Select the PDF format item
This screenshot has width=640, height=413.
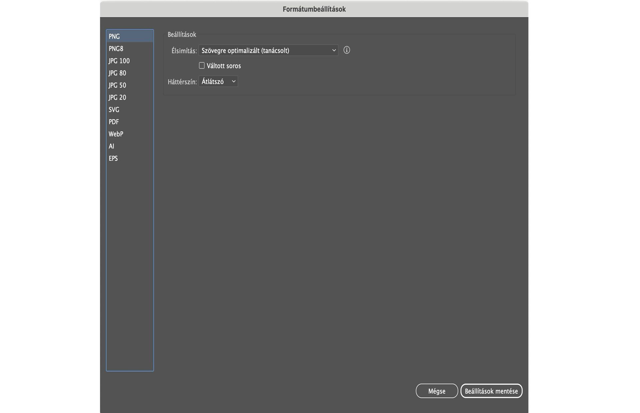tap(114, 122)
